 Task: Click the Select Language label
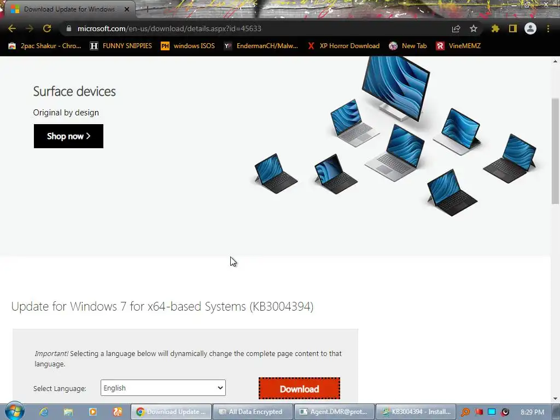pyautogui.click(x=60, y=389)
